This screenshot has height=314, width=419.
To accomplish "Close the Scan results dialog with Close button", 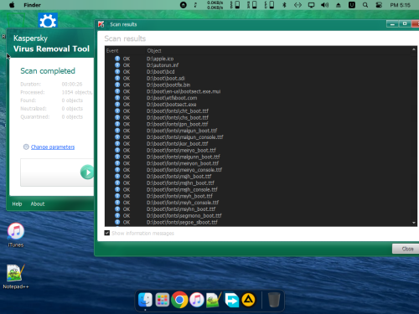I will point(406,249).
